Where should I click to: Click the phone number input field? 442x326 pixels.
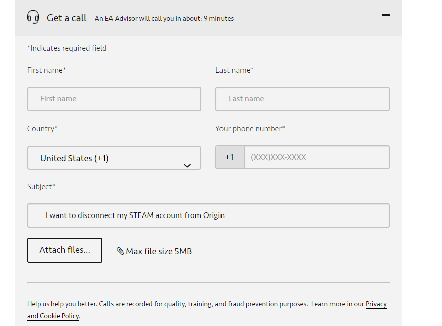tap(316, 157)
